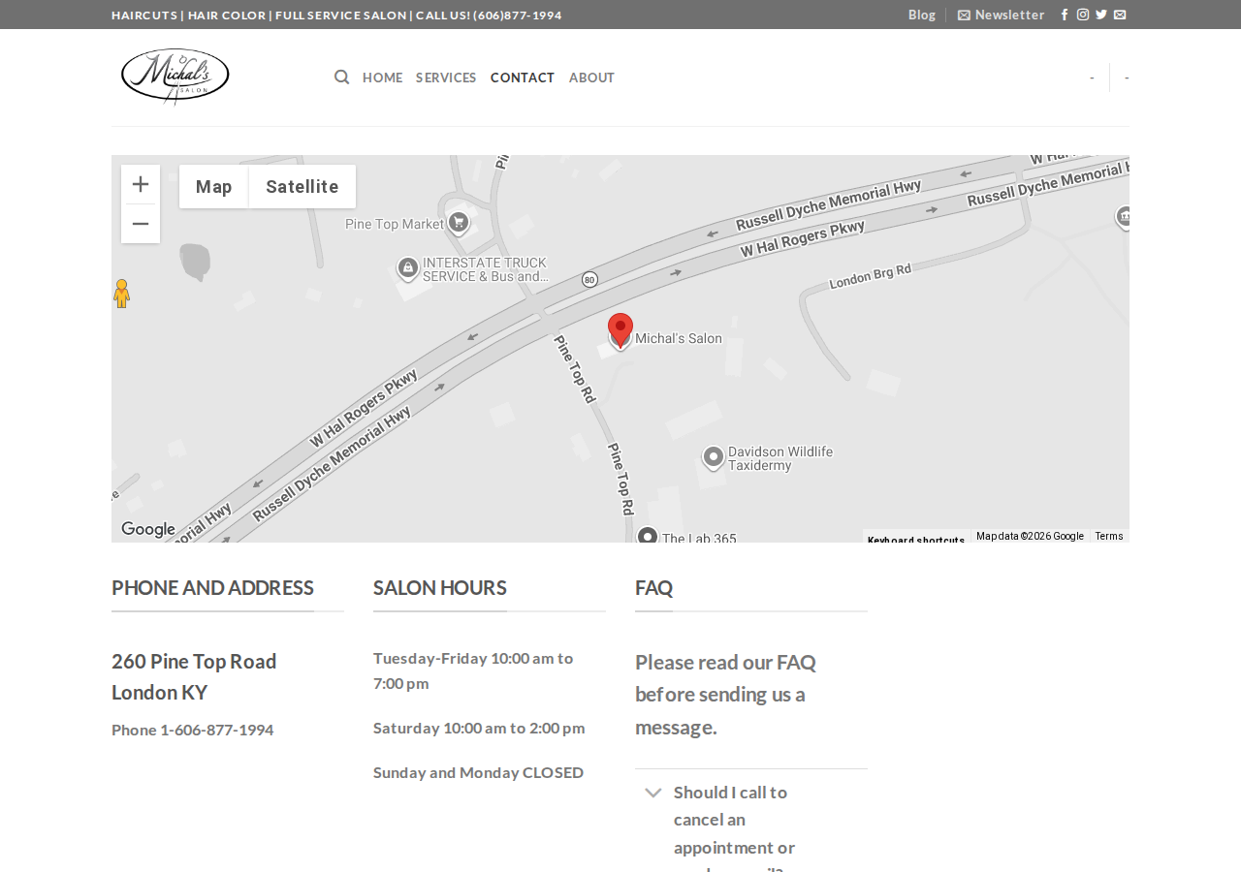Click the Pine Top Market map marker
Screen dimensions: 1241x872
[x=459, y=223]
